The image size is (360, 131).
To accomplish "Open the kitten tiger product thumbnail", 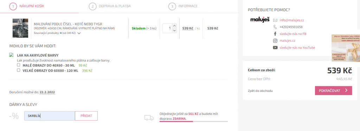I will click(20, 28).
